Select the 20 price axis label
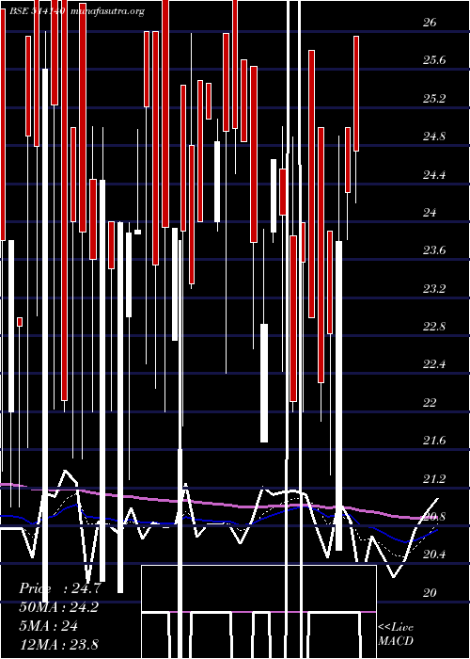The image size is (470, 659). point(430,592)
